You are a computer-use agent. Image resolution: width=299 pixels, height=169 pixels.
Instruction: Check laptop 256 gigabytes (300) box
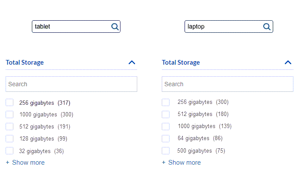coord(166,103)
